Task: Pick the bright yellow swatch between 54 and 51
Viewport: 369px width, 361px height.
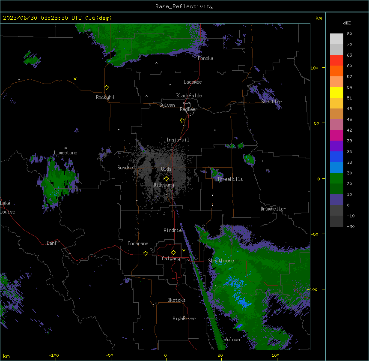Action: (x=336, y=92)
